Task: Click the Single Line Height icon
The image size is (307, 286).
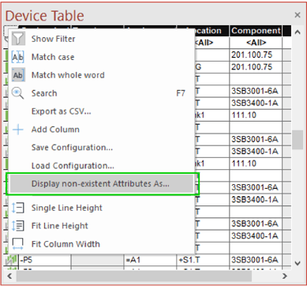Action: tap(18, 208)
